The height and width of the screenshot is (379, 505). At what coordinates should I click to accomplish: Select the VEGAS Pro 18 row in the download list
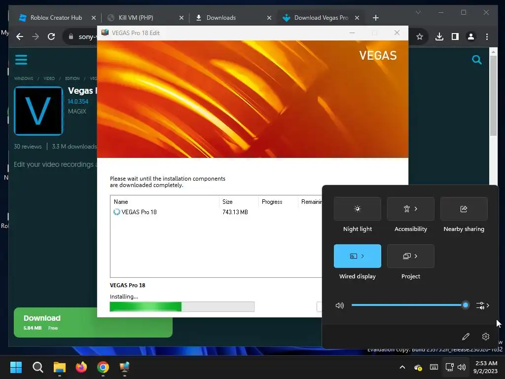tap(216, 212)
